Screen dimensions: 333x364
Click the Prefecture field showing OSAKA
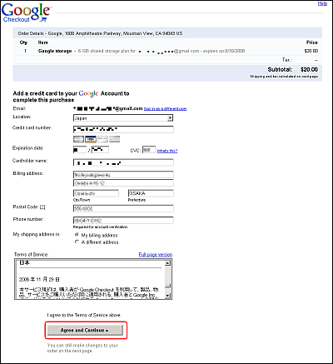151,193
